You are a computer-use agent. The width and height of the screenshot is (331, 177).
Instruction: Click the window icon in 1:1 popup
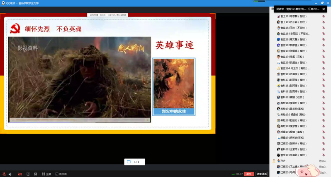pyautogui.click(x=129, y=162)
